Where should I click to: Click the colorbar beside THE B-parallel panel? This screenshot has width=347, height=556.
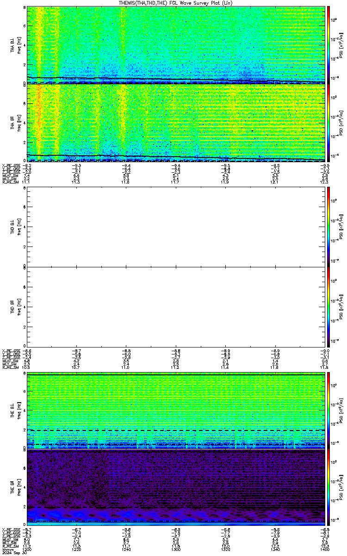point(328,488)
